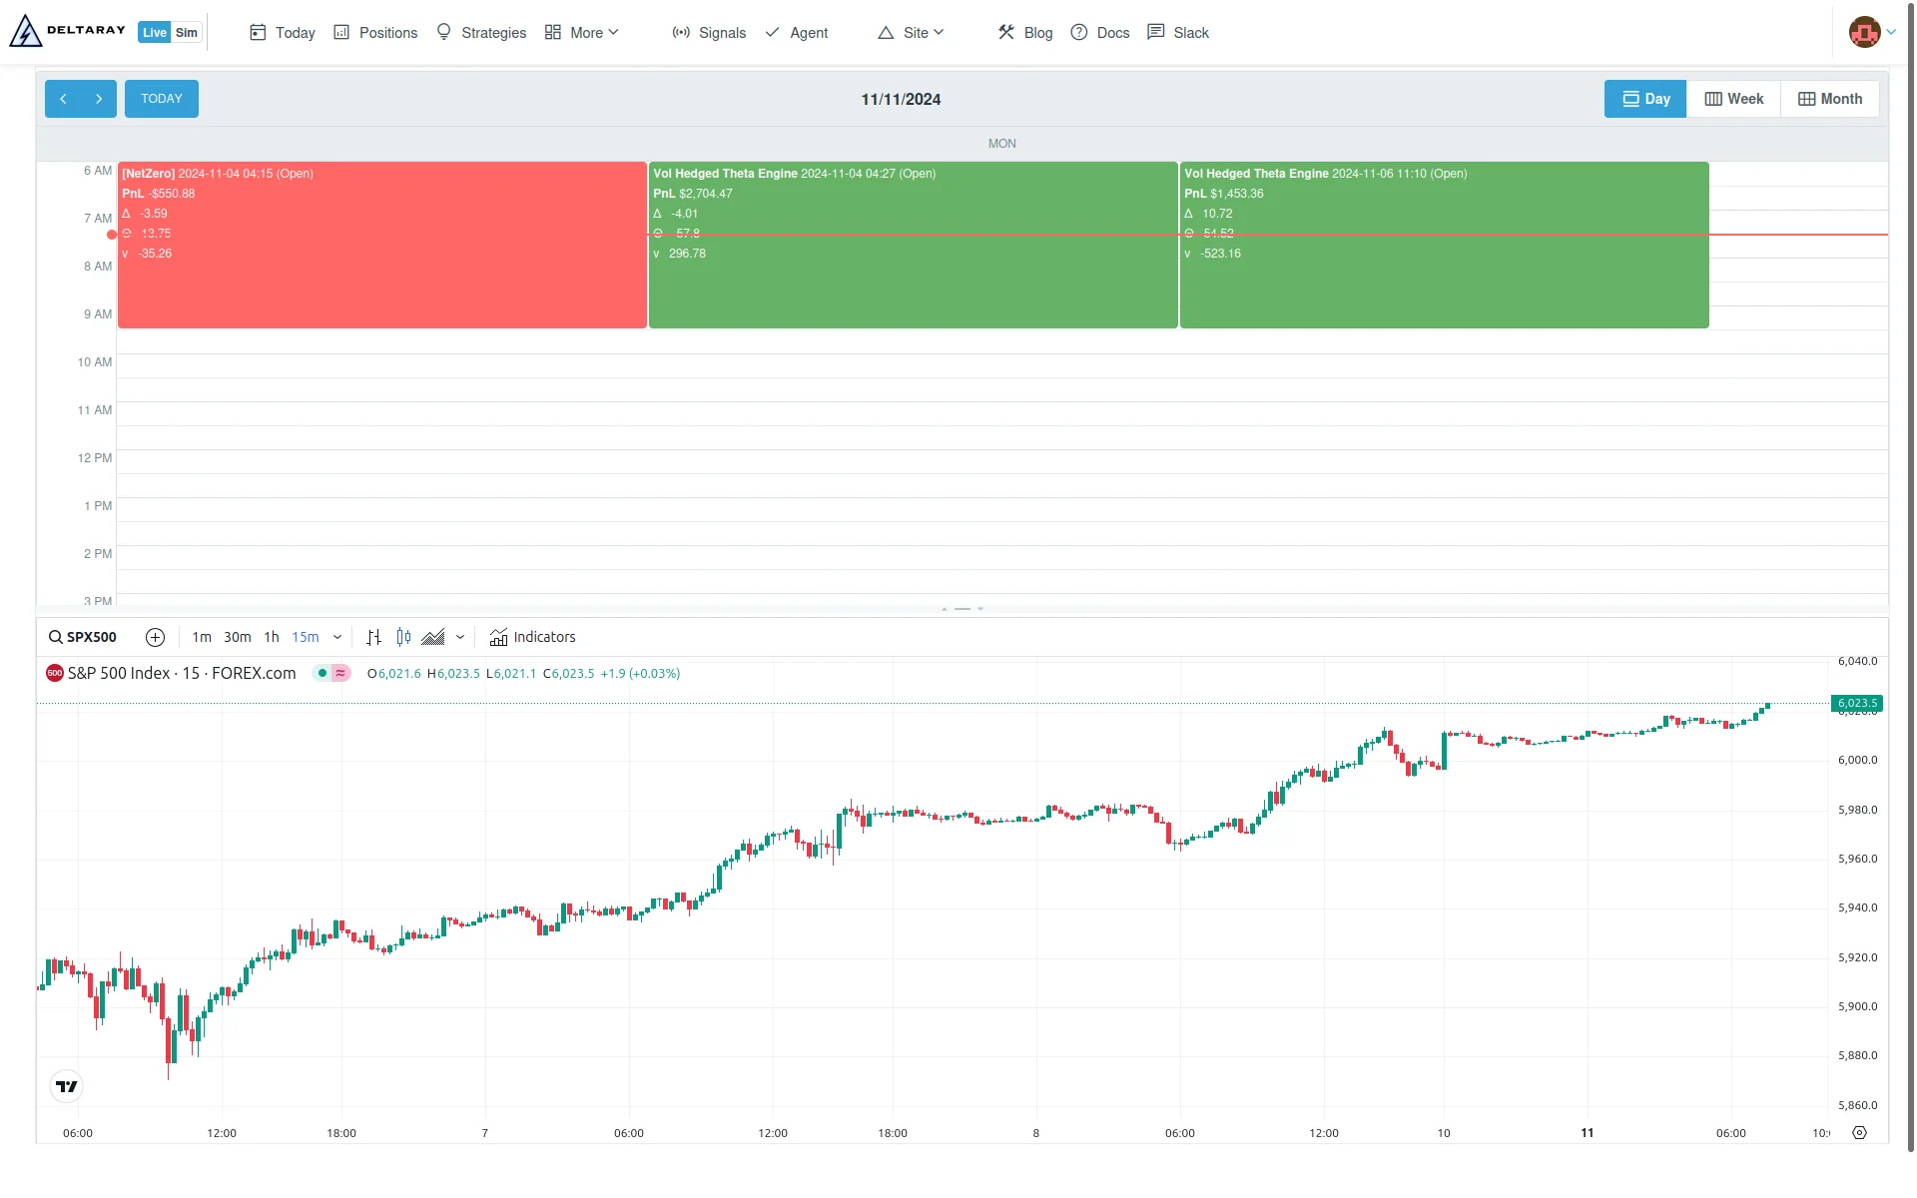The image size is (1917, 1198).
Task: Click the TODAY button
Action: point(162,99)
